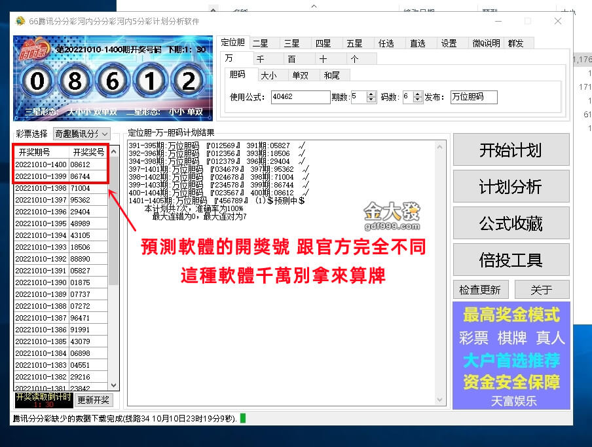Open the 设置 settings tab
Image resolution: width=592 pixels, height=447 pixels.
450,43
